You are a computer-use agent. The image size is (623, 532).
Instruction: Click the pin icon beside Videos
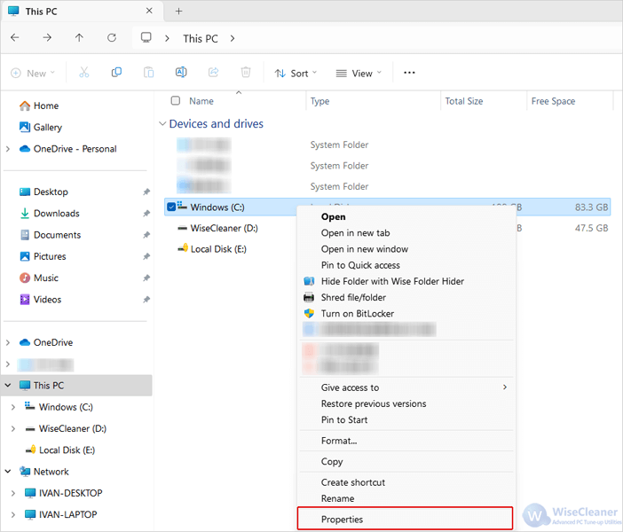(x=146, y=300)
